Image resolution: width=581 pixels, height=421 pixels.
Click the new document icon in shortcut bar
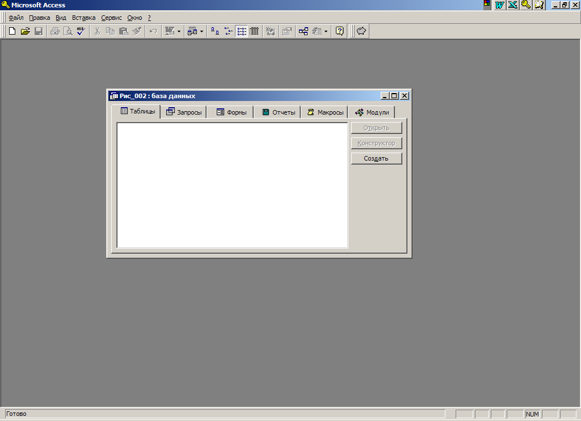(539, 5)
